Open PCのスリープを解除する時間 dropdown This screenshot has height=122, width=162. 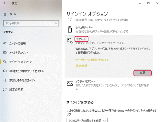[87, 120]
